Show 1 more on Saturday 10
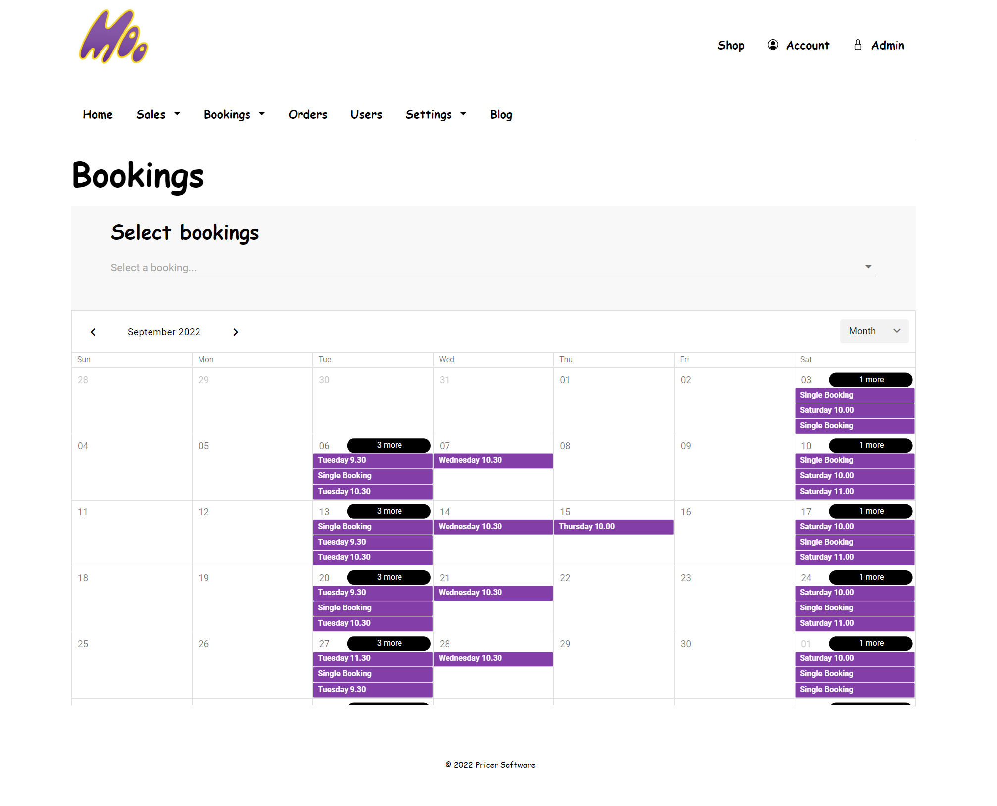 [x=871, y=445]
